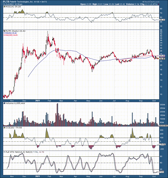This screenshot has width=168, height=178.
Task: Click the 7.51 stochastic value tag
Action: point(162,172)
